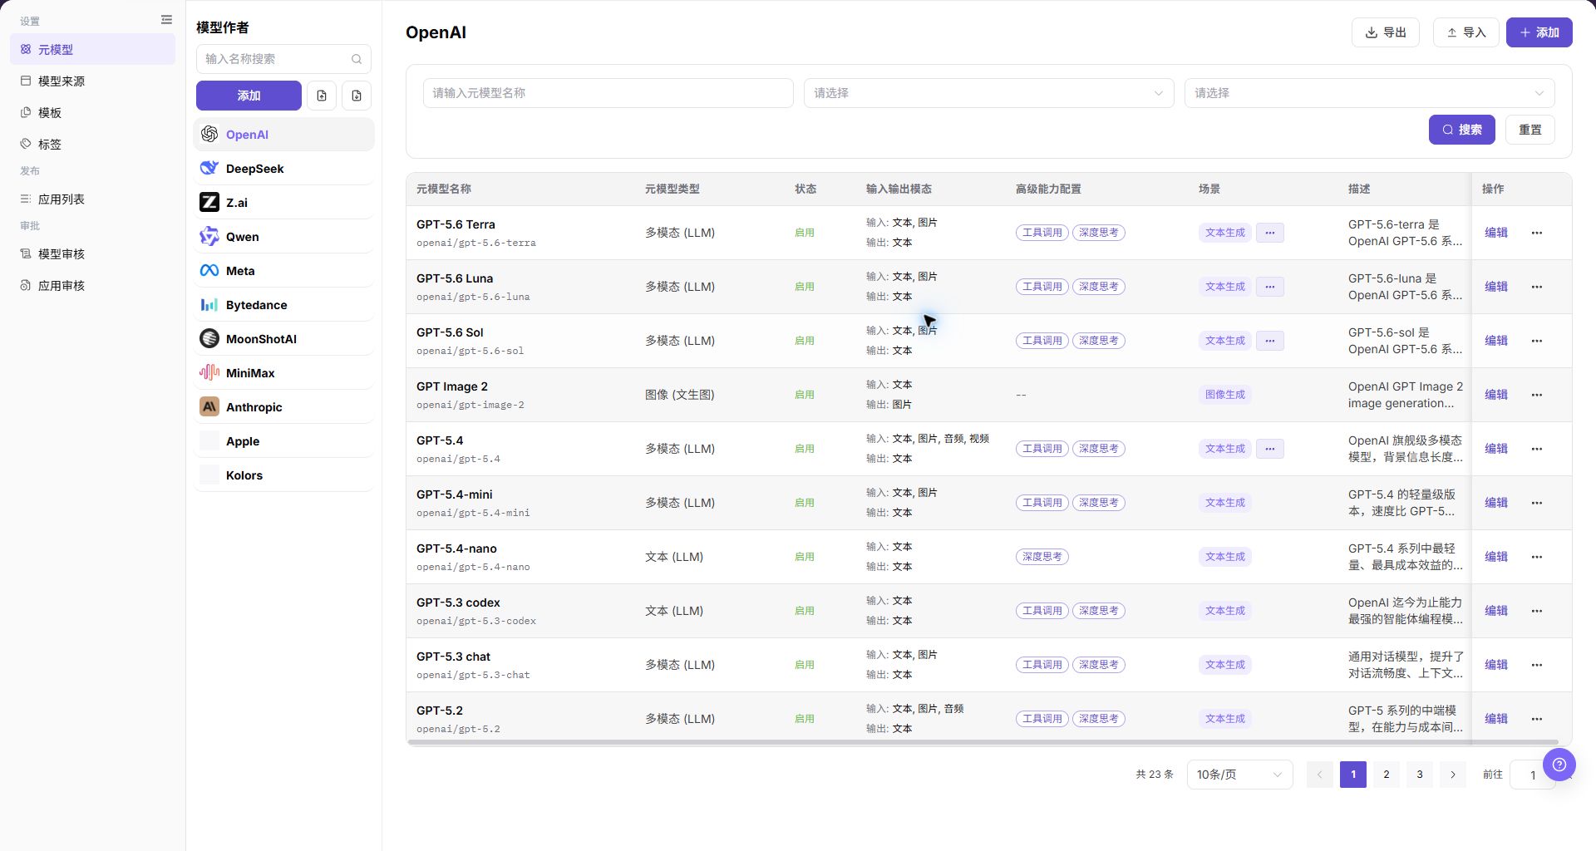Click the second file icon button beside author 添加
This screenshot has height=851, width=1596.
(x=357, y=96)
